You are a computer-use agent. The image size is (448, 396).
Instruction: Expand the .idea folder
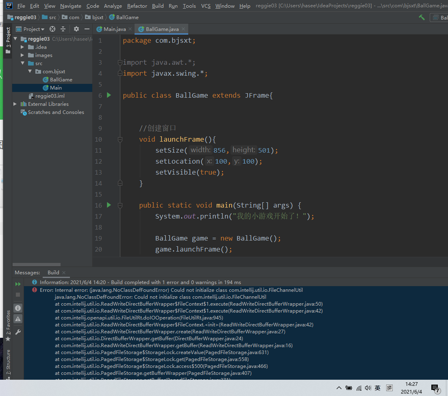(x=22, y=47)
